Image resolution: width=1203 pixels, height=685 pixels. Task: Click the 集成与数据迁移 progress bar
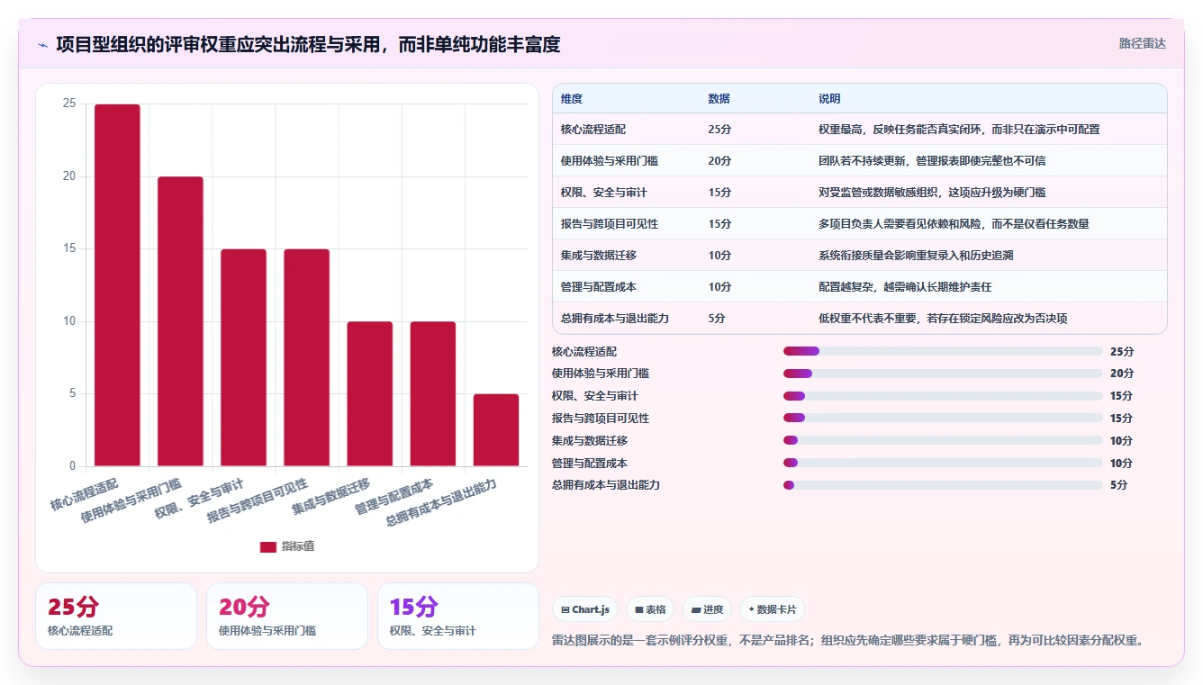point(943,440)
